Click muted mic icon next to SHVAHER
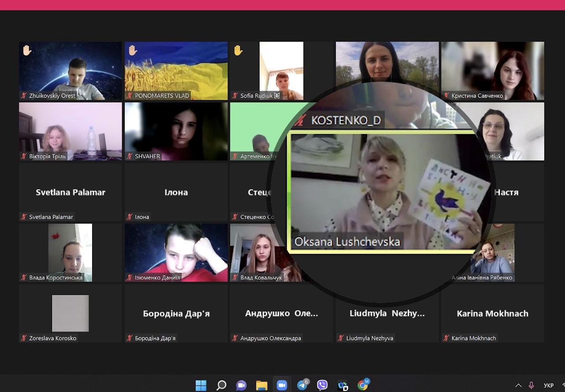 (x=130, y=156)
